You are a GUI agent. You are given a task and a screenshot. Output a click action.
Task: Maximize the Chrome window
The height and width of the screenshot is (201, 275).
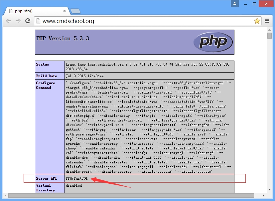tap(254, 4)
